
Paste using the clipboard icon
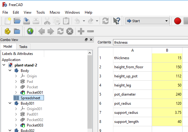(66, 21)
